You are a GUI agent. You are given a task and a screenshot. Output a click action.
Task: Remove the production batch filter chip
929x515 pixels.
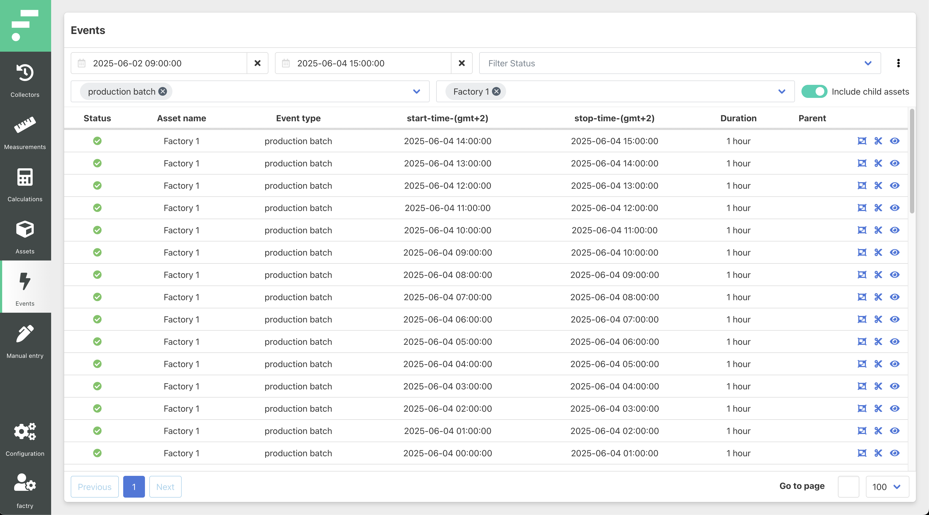[x=163, y=92]
